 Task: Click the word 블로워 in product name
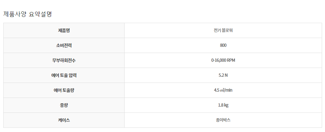coord(227,31)
